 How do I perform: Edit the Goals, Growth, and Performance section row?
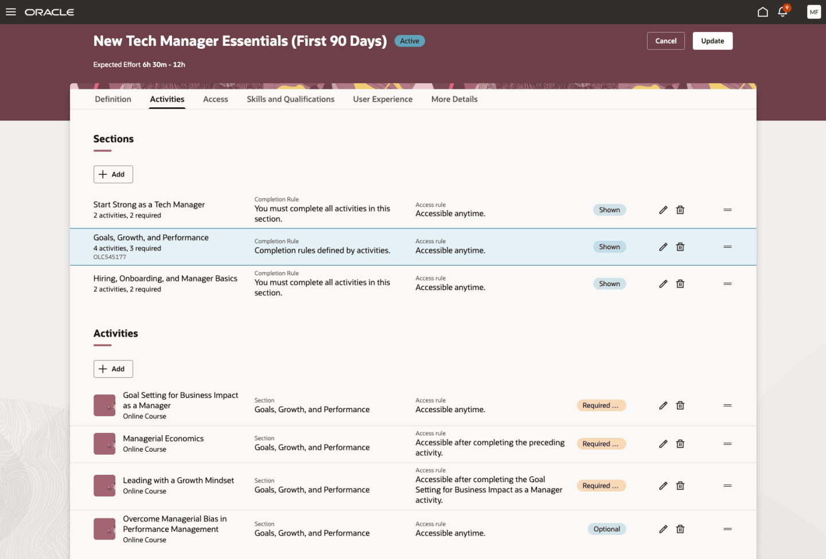pos(663,247)
